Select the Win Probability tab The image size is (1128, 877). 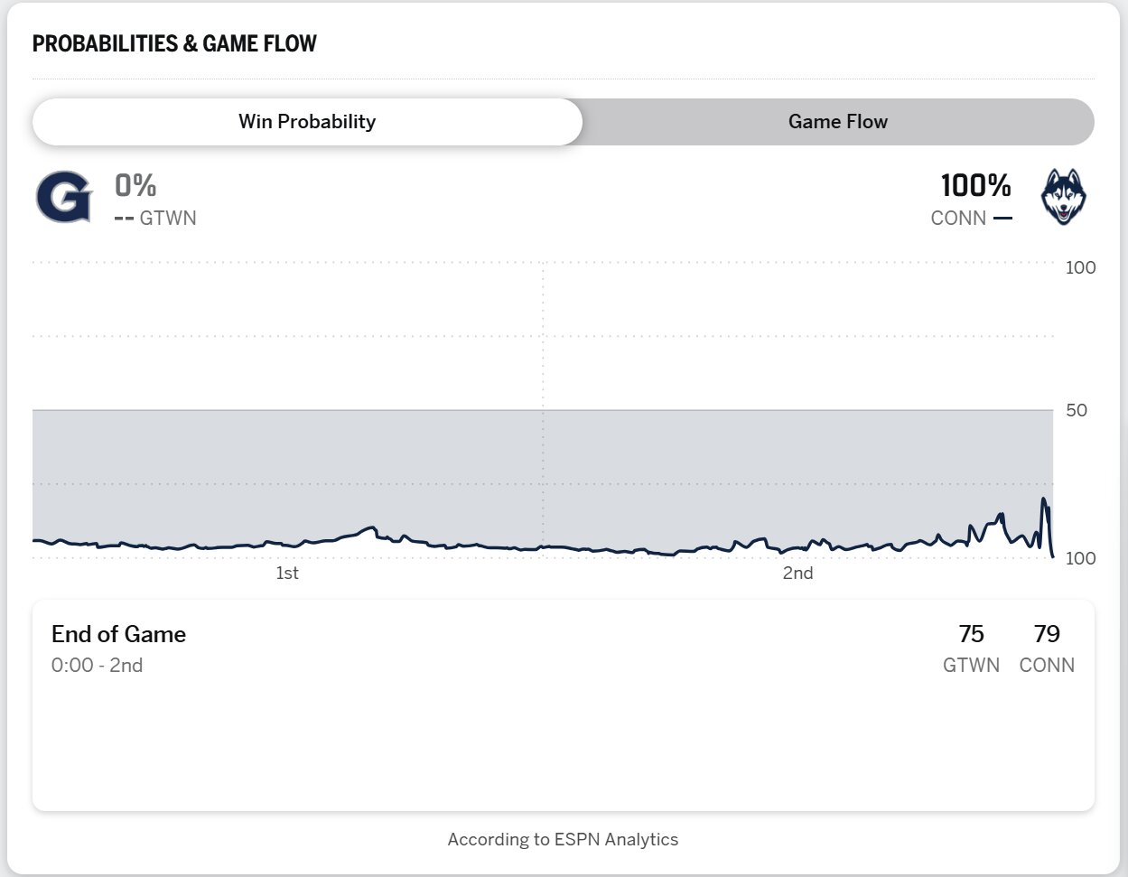[x=307, y=122]
